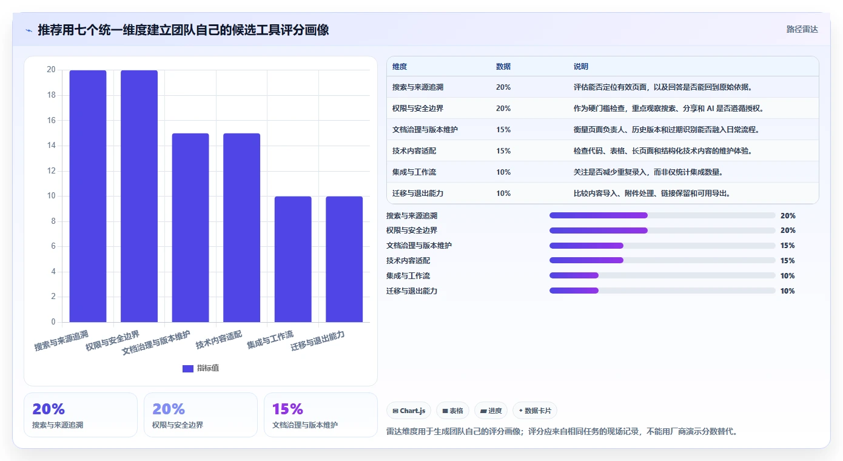Viewport: 843px width, 461px height.
Task: Select the 数据卡片 chip
Action: 535,411
